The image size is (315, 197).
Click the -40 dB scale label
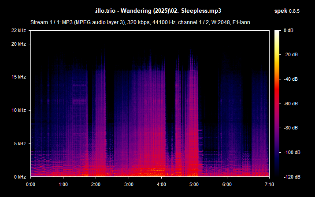(290, 79)
